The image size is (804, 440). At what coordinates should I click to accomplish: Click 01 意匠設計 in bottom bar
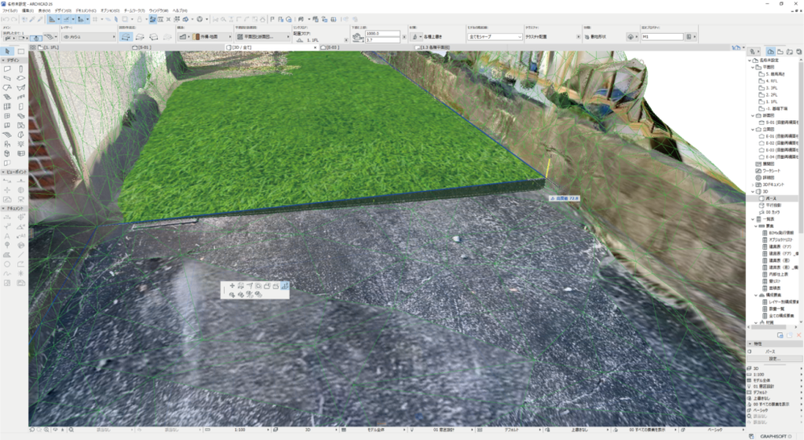[444, 430]
